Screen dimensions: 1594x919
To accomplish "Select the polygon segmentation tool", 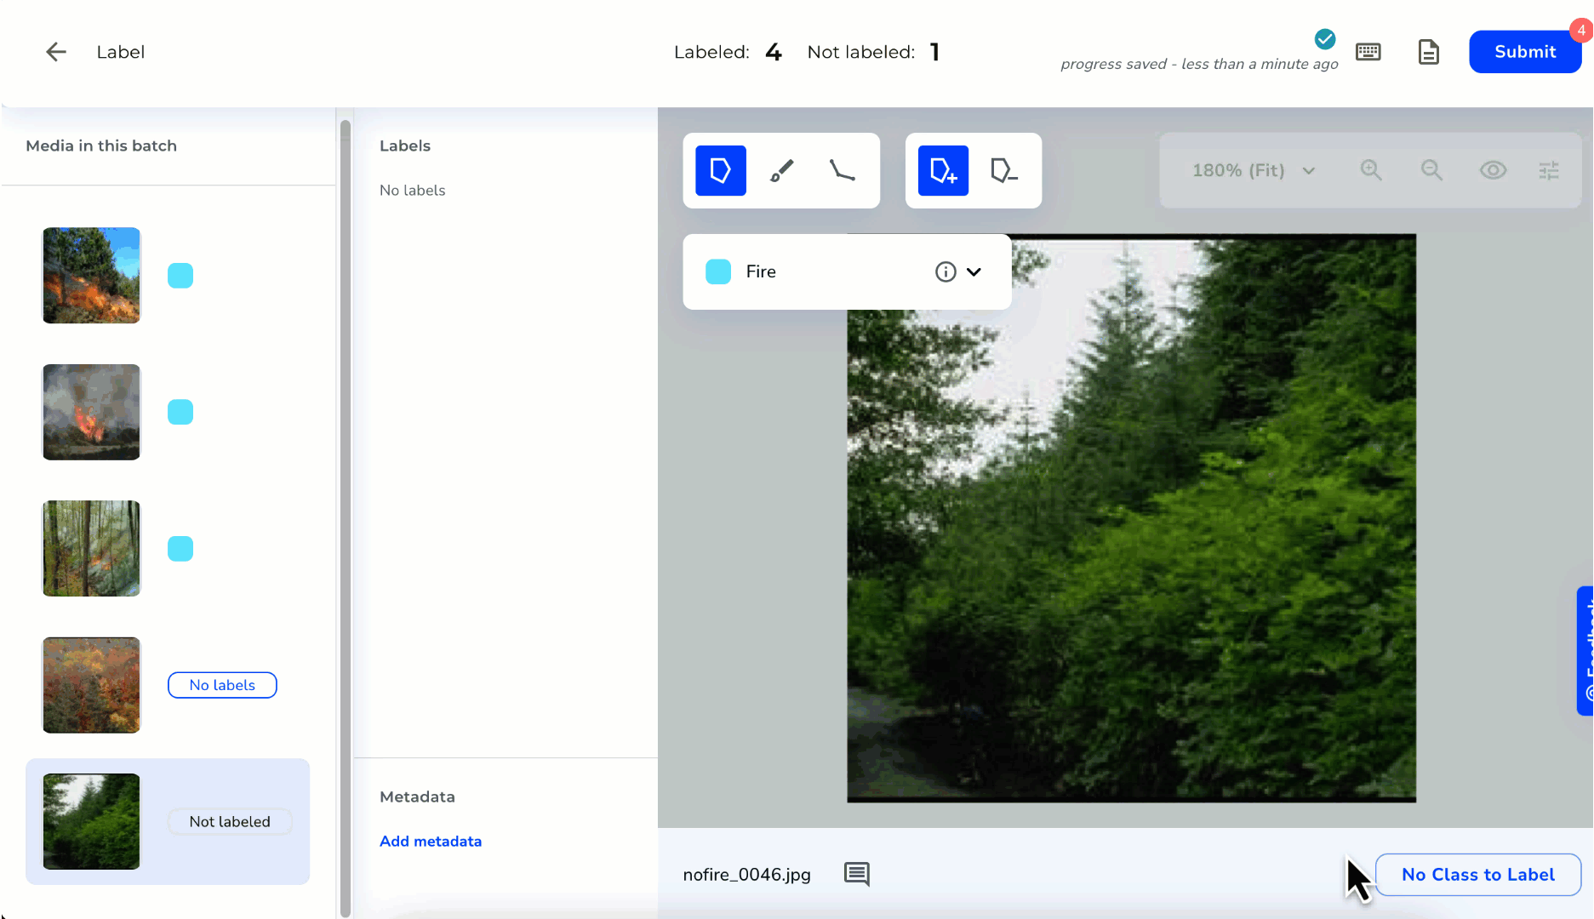I will click(721, 170).
